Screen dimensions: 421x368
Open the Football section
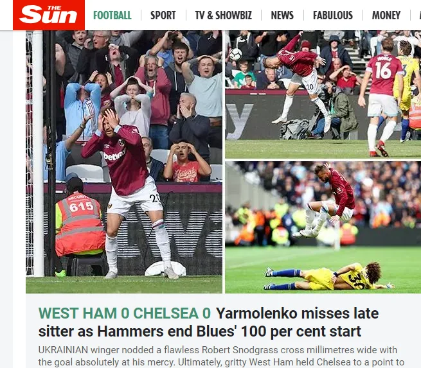pos(112,15)
